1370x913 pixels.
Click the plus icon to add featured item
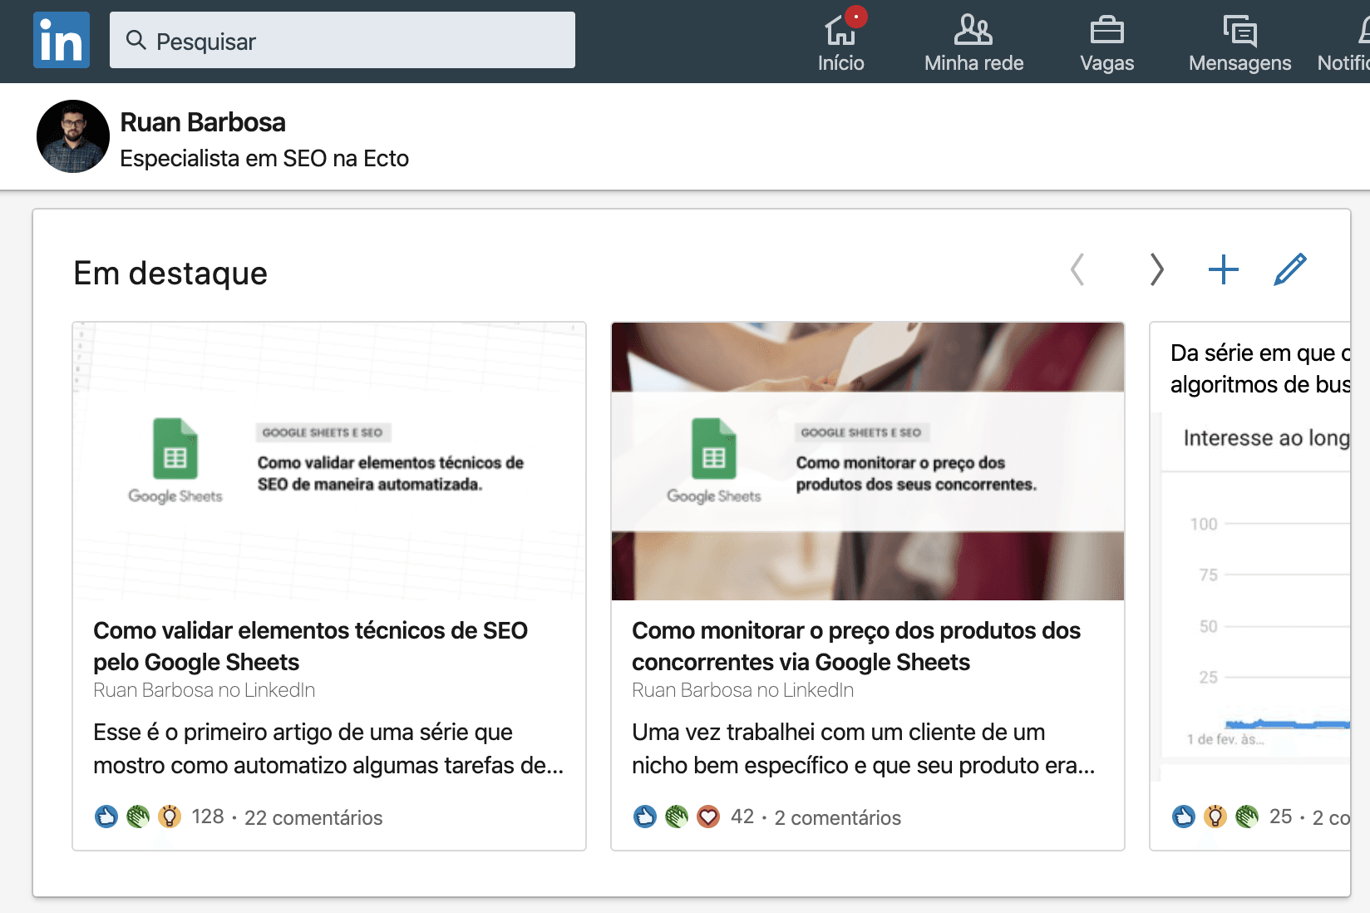(x=1223, y=269)
